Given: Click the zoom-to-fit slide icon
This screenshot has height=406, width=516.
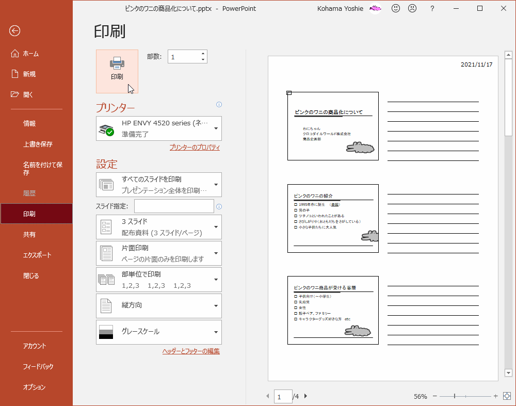Looking at the screenshot, I should pos(507,396).
